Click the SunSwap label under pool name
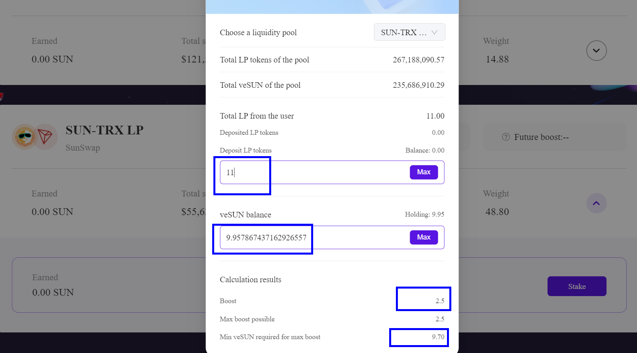 83,148
